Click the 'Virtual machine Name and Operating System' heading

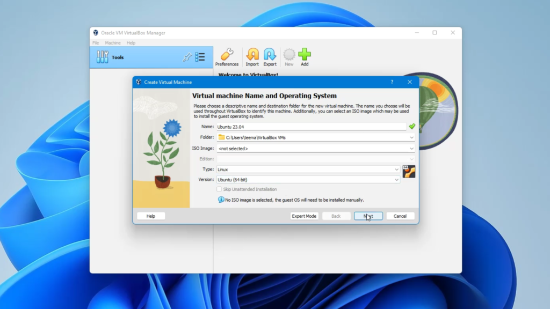tap(264, 95)
